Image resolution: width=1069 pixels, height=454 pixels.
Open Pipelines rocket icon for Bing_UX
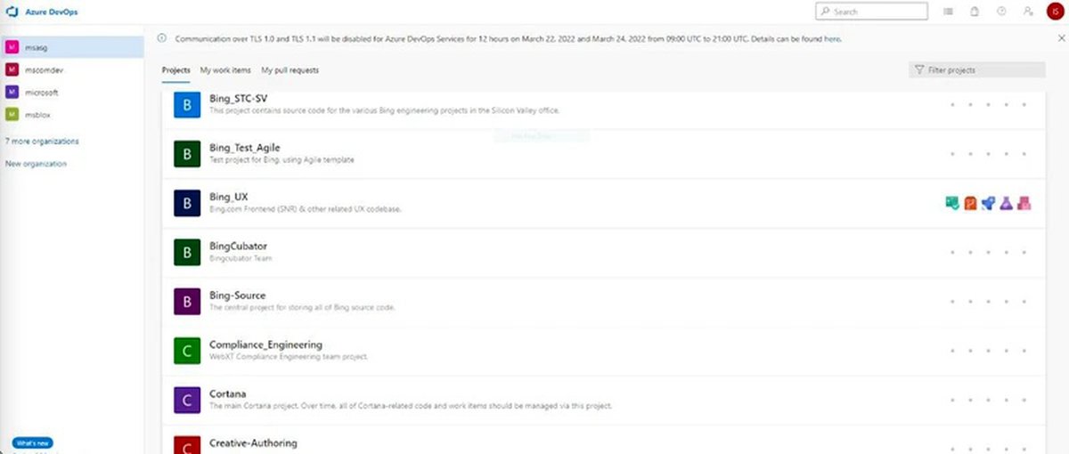click(x=988, y=204)
